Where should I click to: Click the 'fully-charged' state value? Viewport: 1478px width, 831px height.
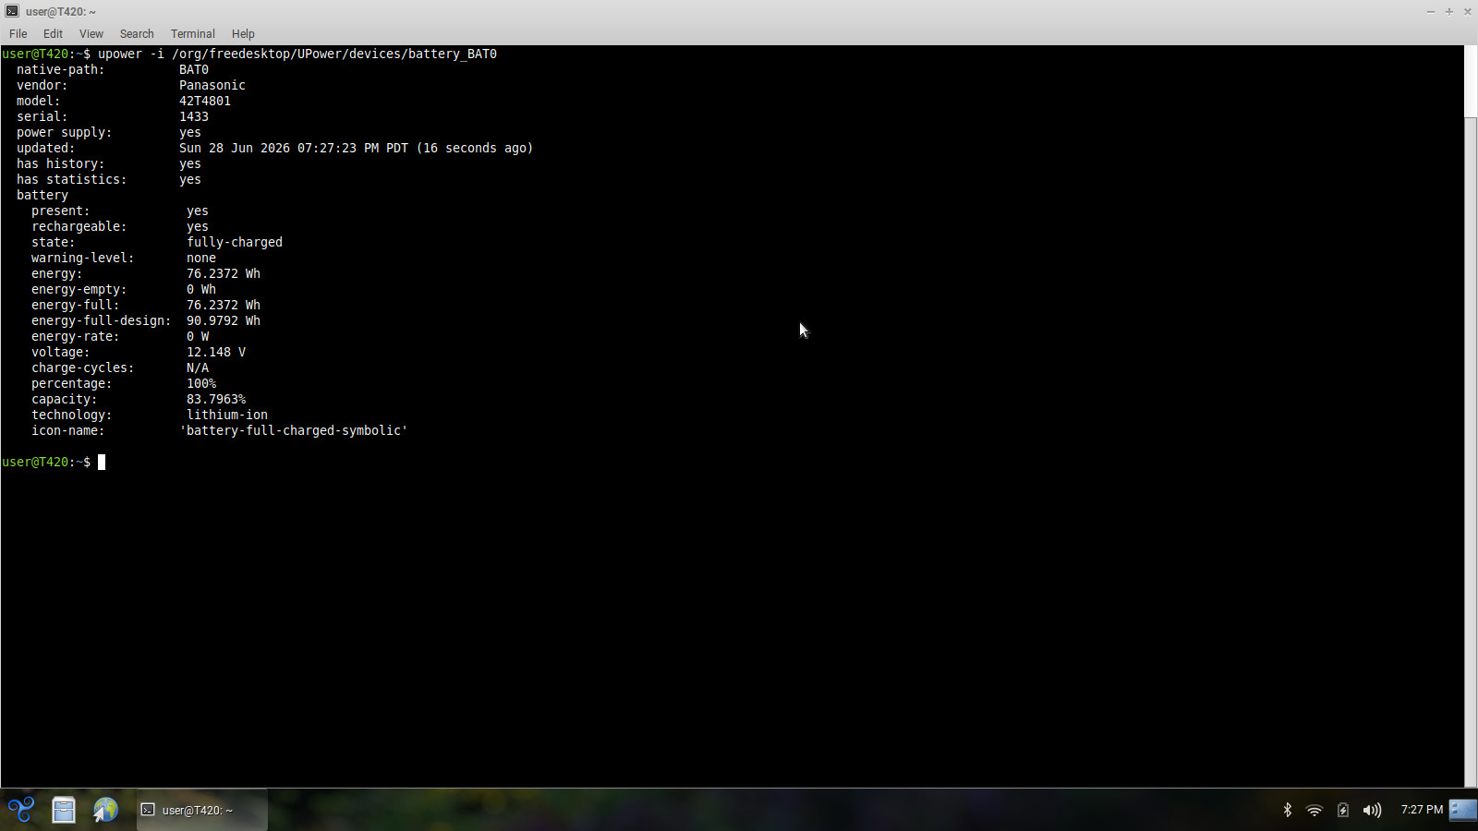[x=235, y=242]
